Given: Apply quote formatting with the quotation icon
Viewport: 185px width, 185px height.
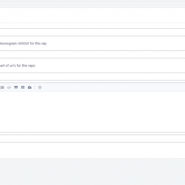Looking at the screenshot, I should click(16, 87).
